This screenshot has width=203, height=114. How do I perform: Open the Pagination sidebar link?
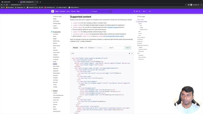(x=56, y=71)
